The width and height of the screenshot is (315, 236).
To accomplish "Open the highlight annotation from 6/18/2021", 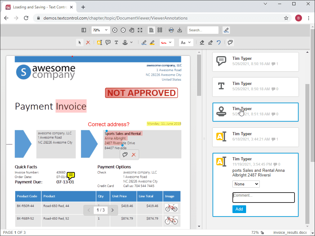I will 255,137.
